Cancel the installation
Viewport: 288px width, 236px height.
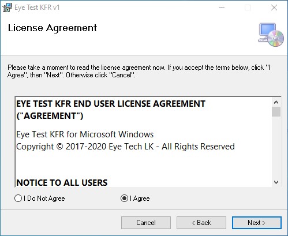point(146,223)
